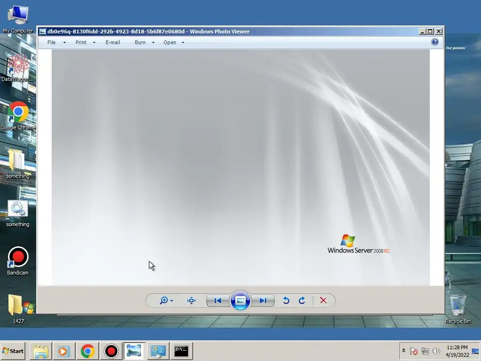Click the displayed Windows Server wallpaper image
The width and height of the screenshot is (481, 361).
pos(240,167)
